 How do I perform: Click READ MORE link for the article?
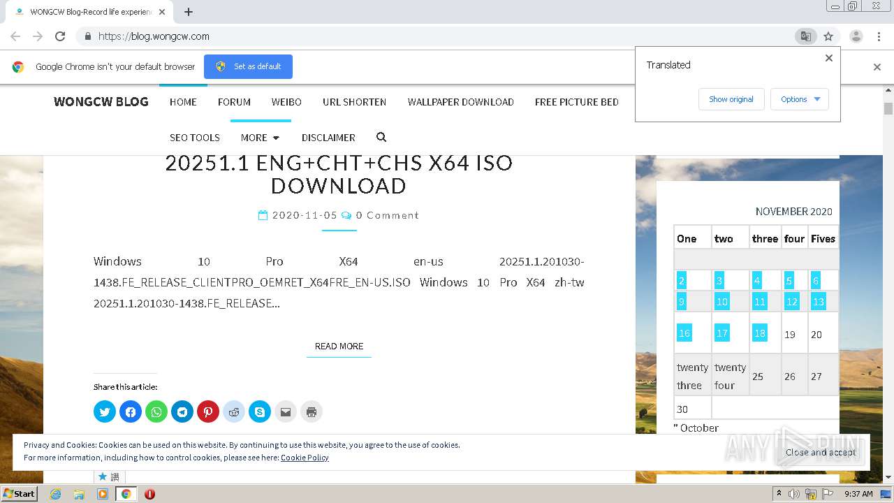pos(339,347)
